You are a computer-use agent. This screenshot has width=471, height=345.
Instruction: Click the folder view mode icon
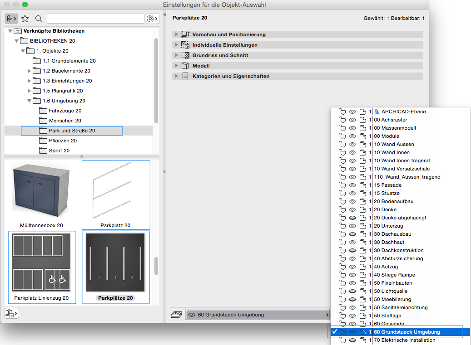point(11,19)
